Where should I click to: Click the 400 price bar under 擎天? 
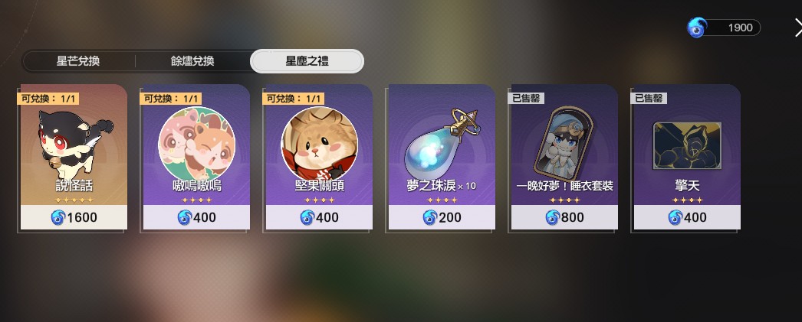click(x=688, y=217)
